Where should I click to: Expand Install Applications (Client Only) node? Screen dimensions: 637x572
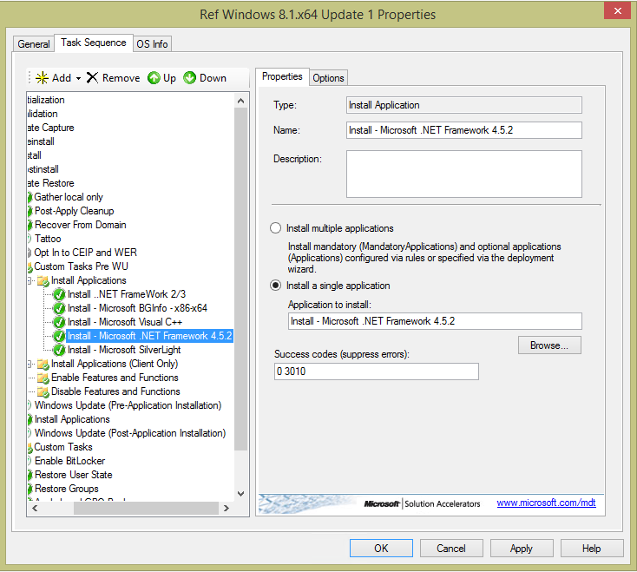coord(30,364)
